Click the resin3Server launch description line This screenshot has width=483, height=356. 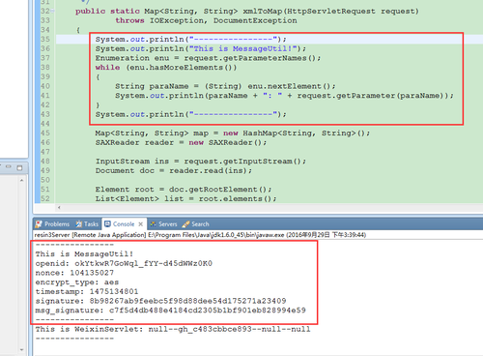pyautogui.click(x=200, y=235)
